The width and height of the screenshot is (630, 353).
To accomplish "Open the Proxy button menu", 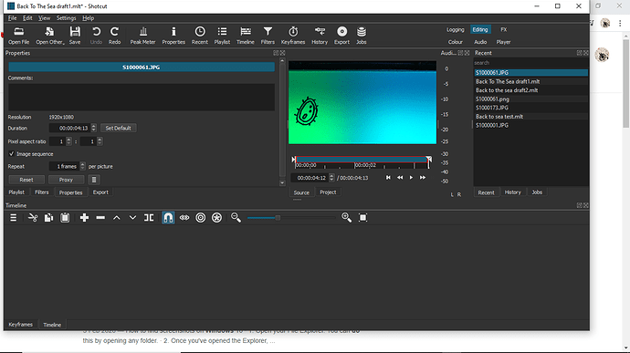I will pyautogui.click(x=66, y=180).
